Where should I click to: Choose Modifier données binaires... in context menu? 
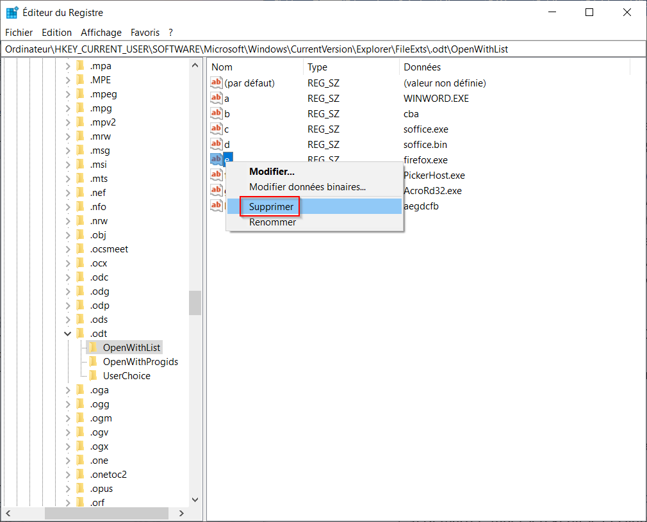click(x=315, y=187)
